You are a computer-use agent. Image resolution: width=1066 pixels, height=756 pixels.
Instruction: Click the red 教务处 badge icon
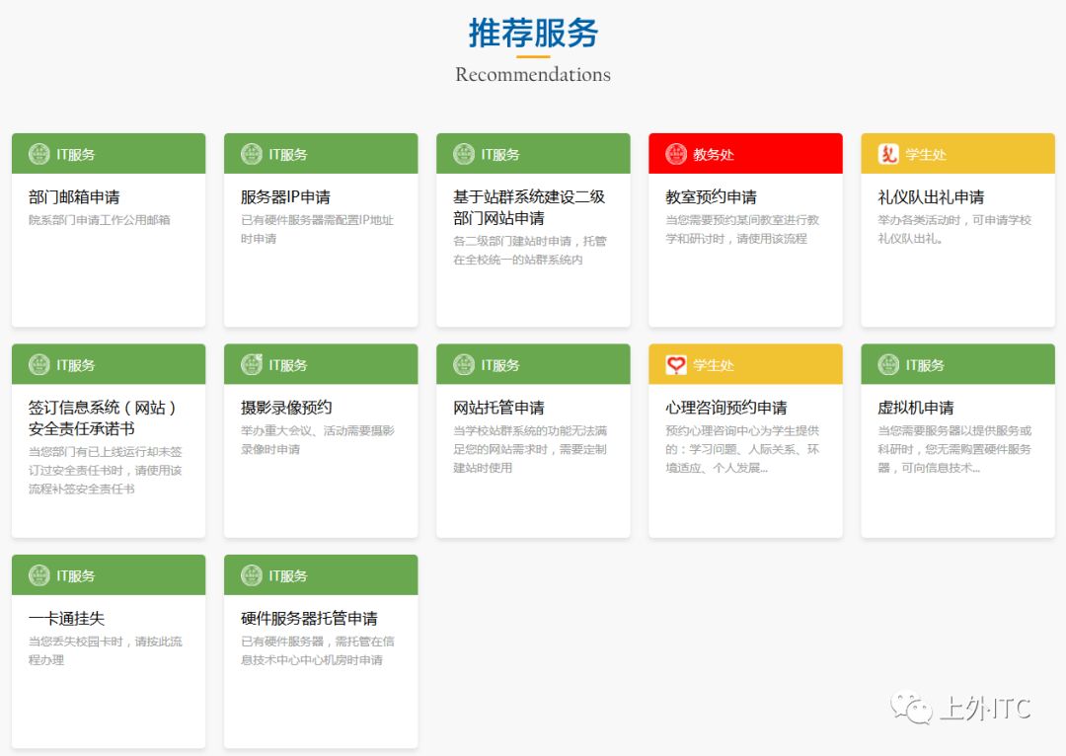click(x=676, y=153)
